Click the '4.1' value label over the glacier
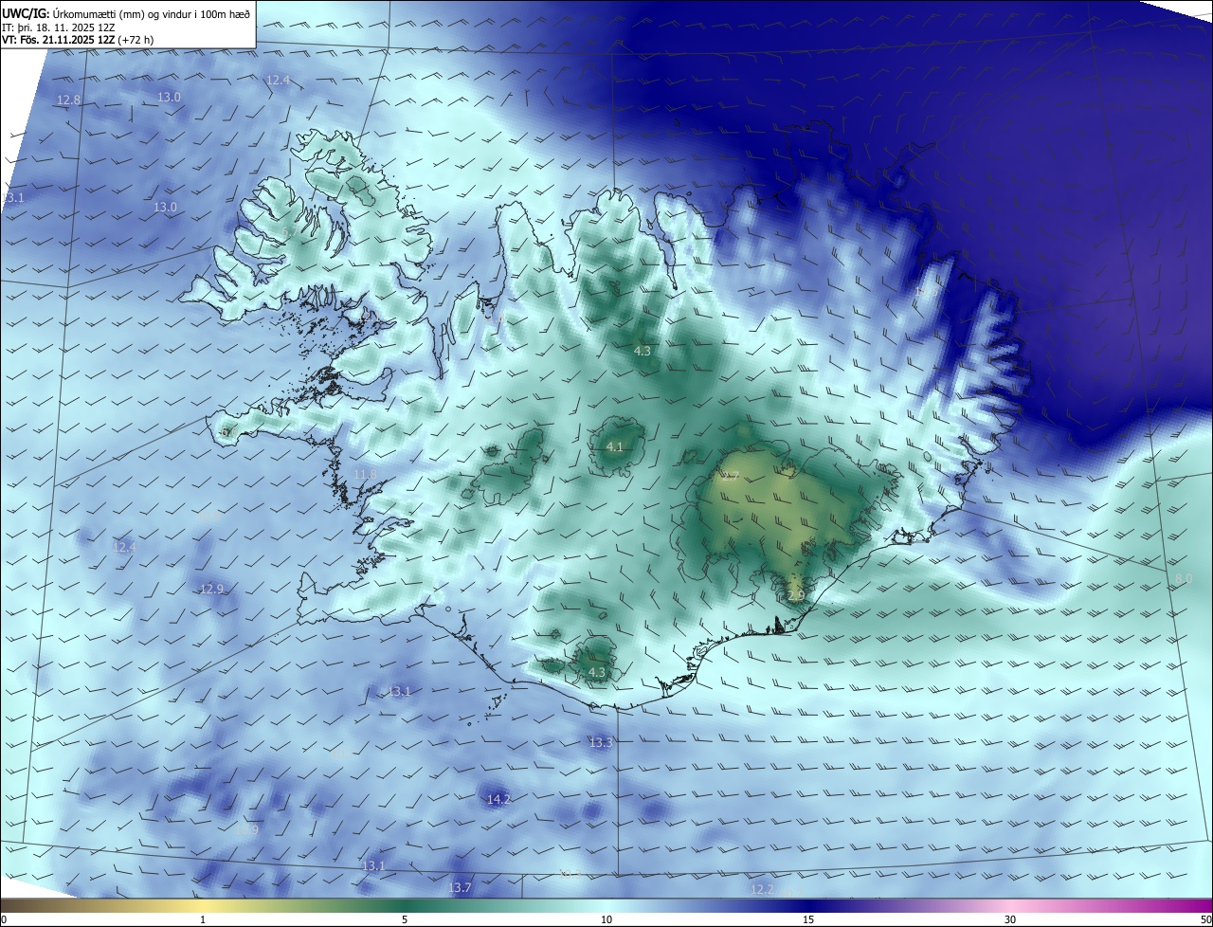 point(614,446)
